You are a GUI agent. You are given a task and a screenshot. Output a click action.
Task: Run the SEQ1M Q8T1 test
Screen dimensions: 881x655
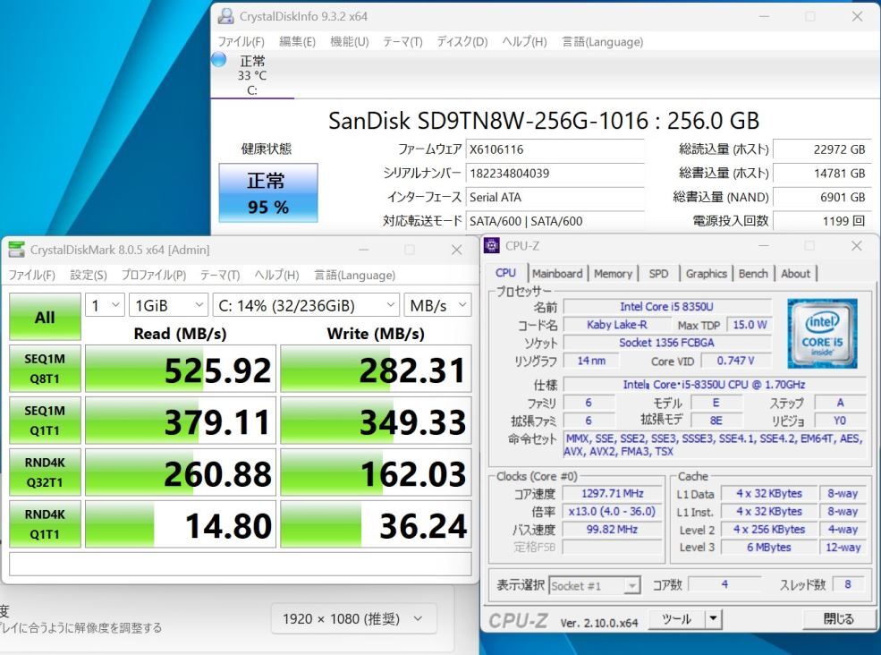click(45, 369)
